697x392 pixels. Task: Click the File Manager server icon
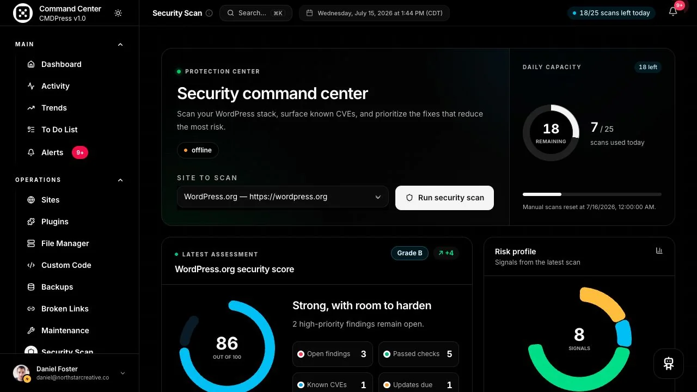coord(31,243)
